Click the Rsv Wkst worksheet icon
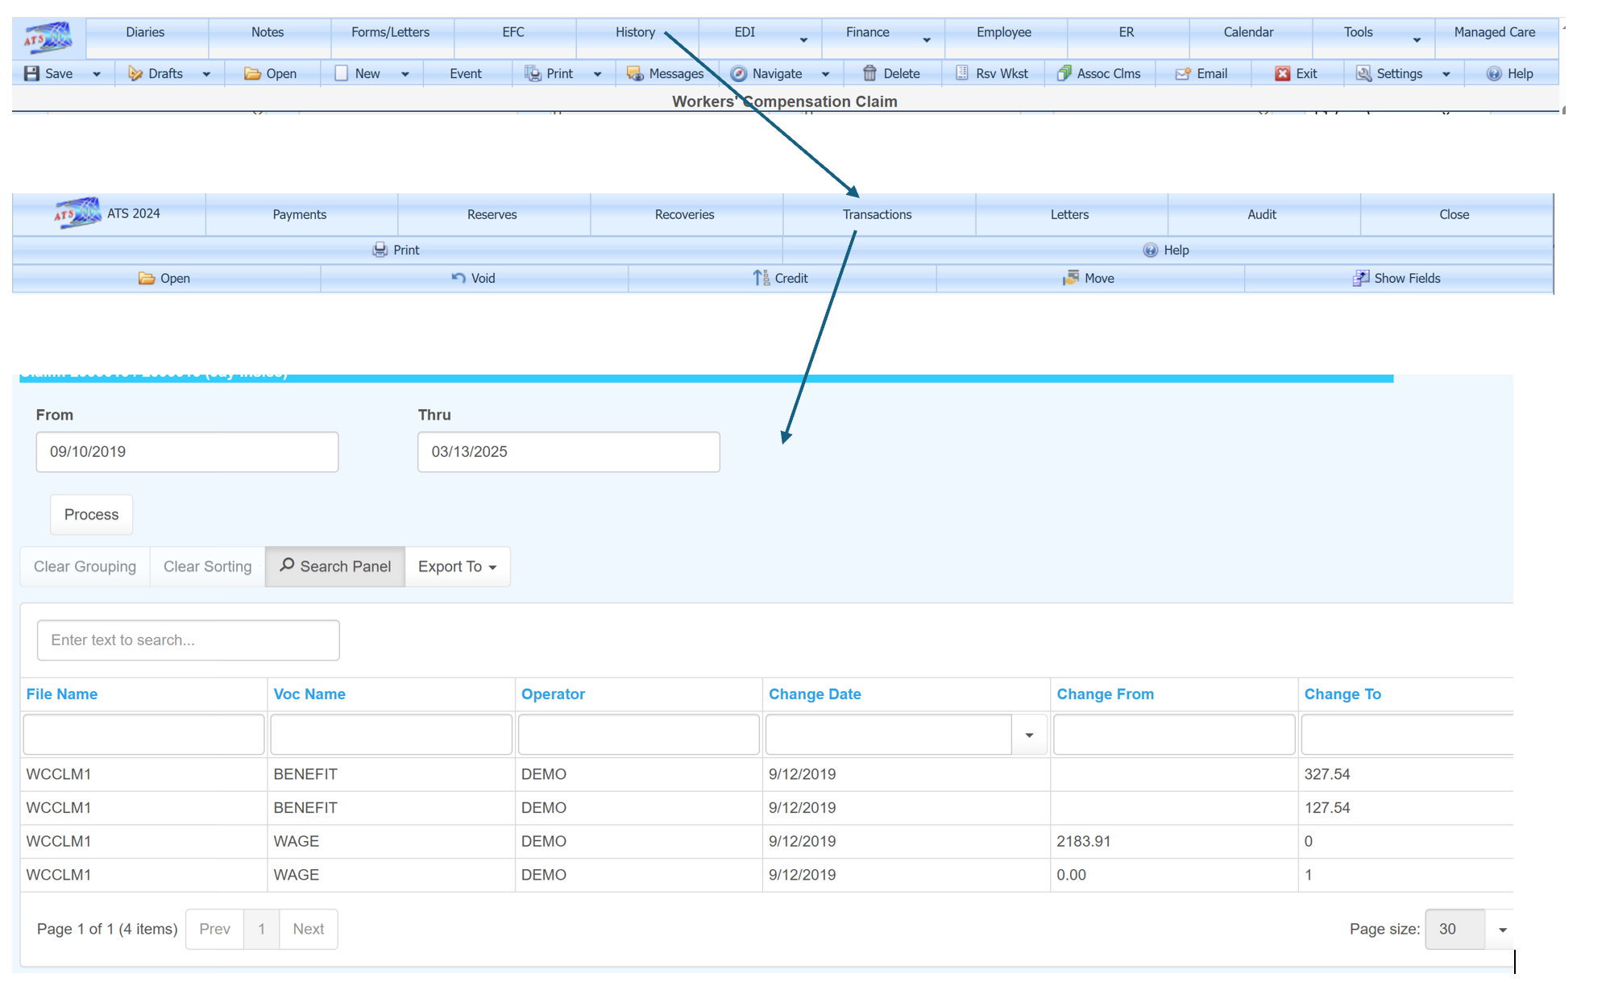 (962, 73)
